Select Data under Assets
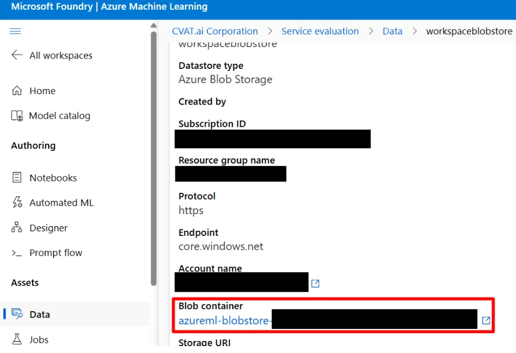Image resolution: width=516 pixels, height=353 pixels. click(x=40, y=315)
